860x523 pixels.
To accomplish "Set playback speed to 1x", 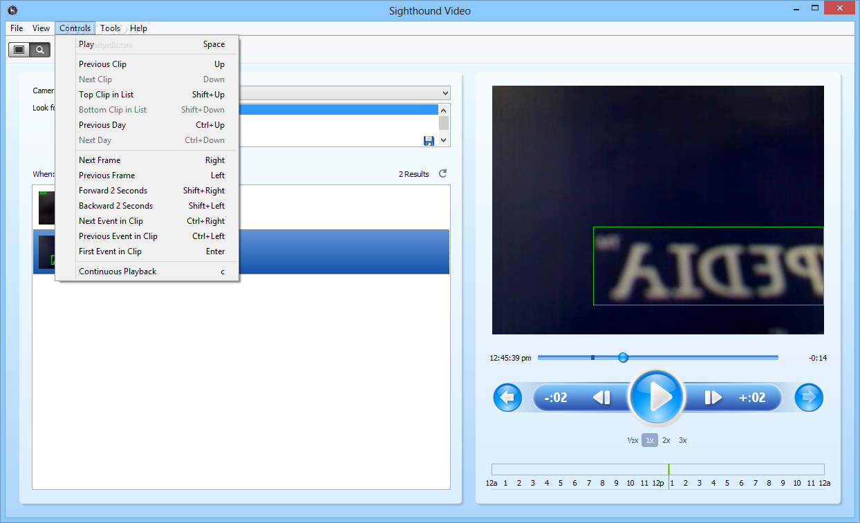I will 649,440.
